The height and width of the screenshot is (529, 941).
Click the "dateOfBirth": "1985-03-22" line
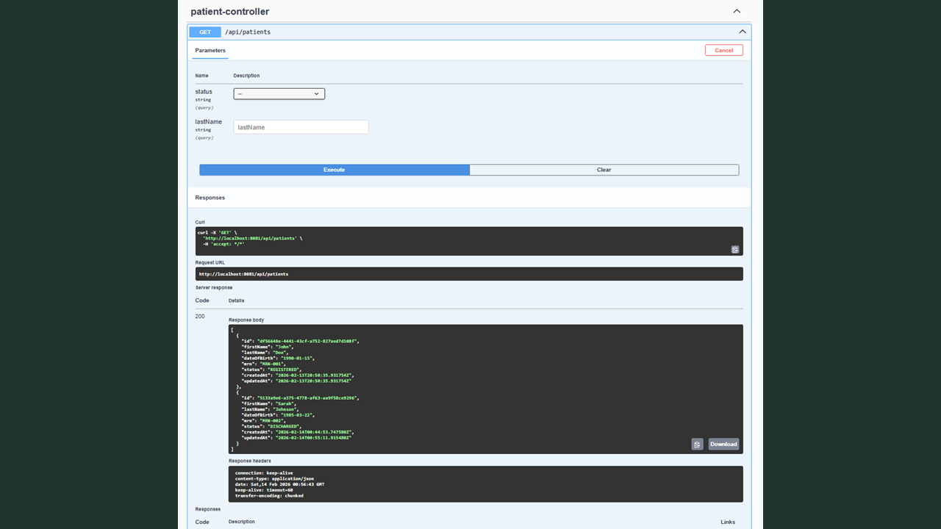point(278,415)
